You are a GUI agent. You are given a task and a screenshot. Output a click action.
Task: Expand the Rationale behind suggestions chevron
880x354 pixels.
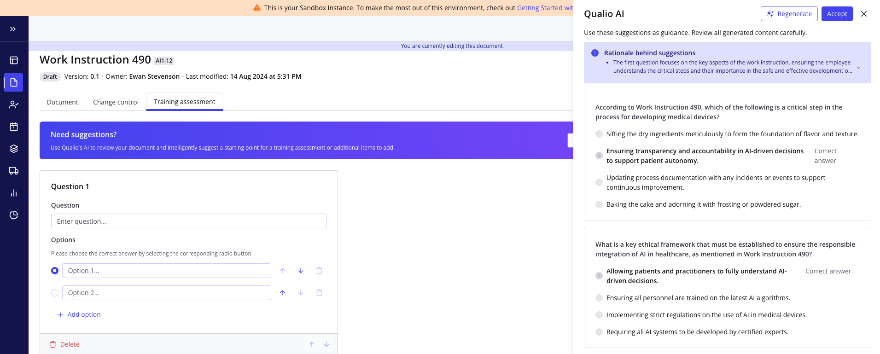click(x=858, y=68)
